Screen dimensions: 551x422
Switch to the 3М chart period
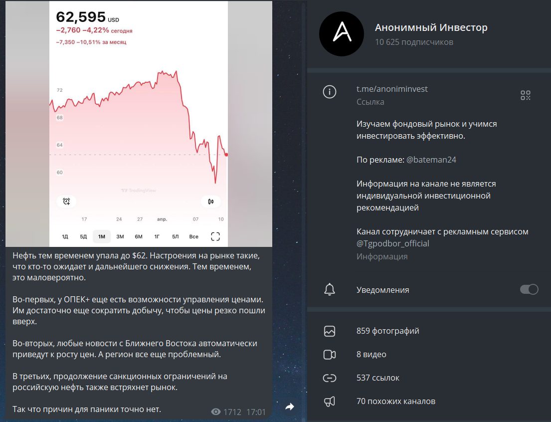coord(120,236)
